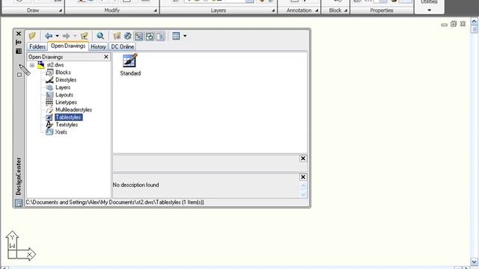
Task: Select Multileaderstyles in the tree
Action: 73,110
